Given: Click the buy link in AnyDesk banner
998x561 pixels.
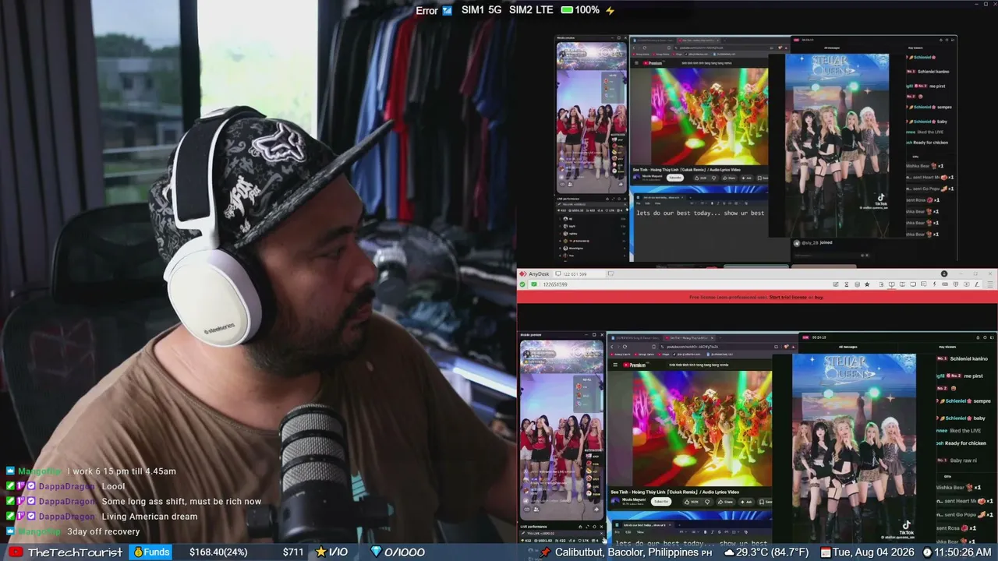Looking at the screenshot, I should point(819,297).
